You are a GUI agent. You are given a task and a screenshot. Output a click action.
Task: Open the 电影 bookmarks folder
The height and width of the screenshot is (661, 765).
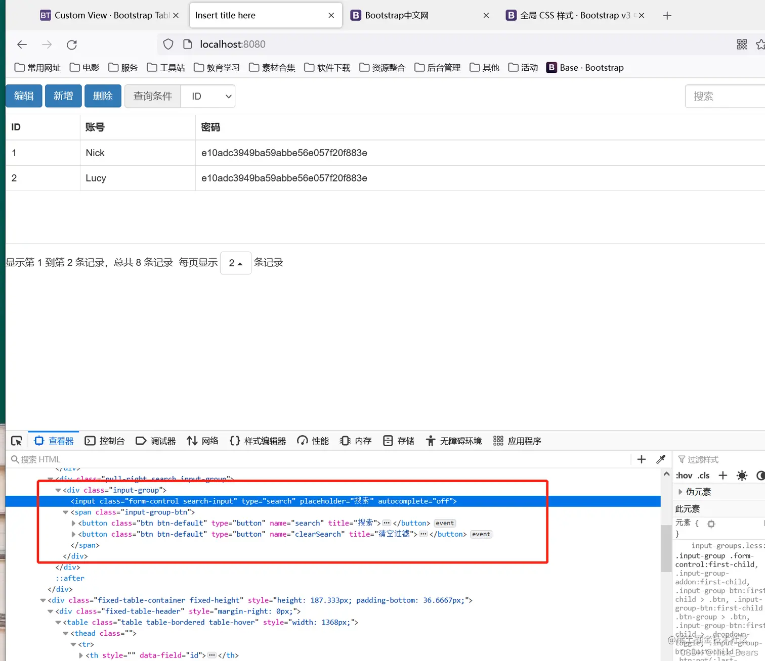pyautogui.click(x=84, y=68)
